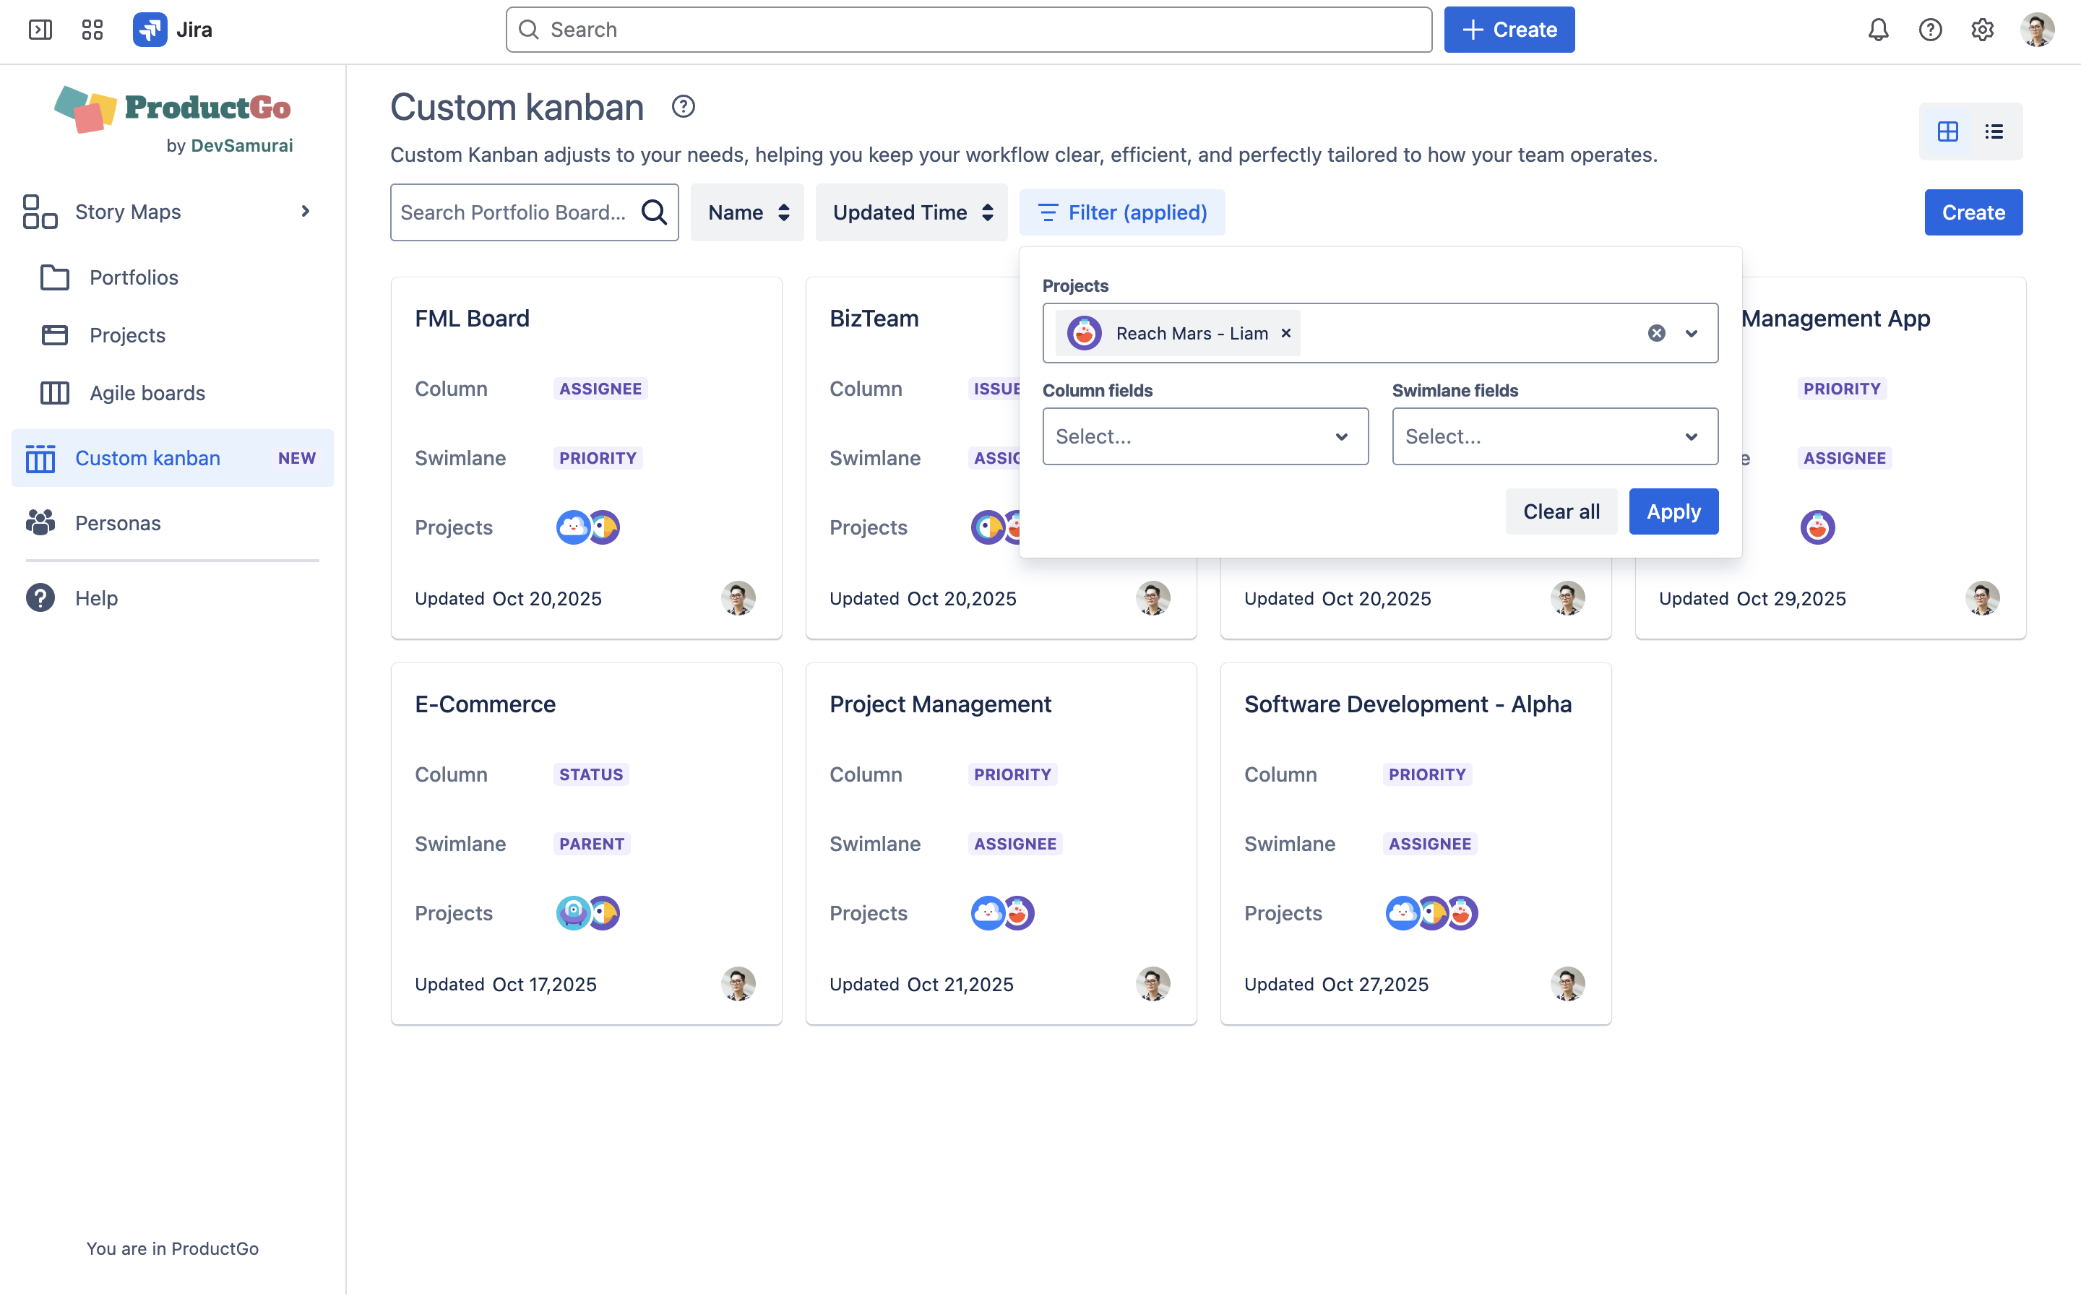The image size is (2081, 1296).
Task: Open Agile boards in sidebar
Action: tap(147, 392)
